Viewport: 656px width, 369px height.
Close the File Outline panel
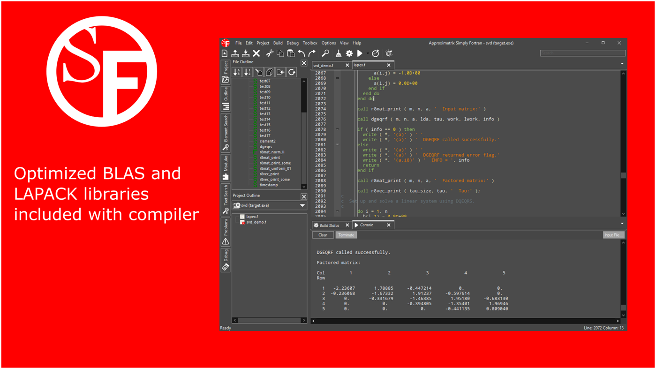click(x=304, y=63)
